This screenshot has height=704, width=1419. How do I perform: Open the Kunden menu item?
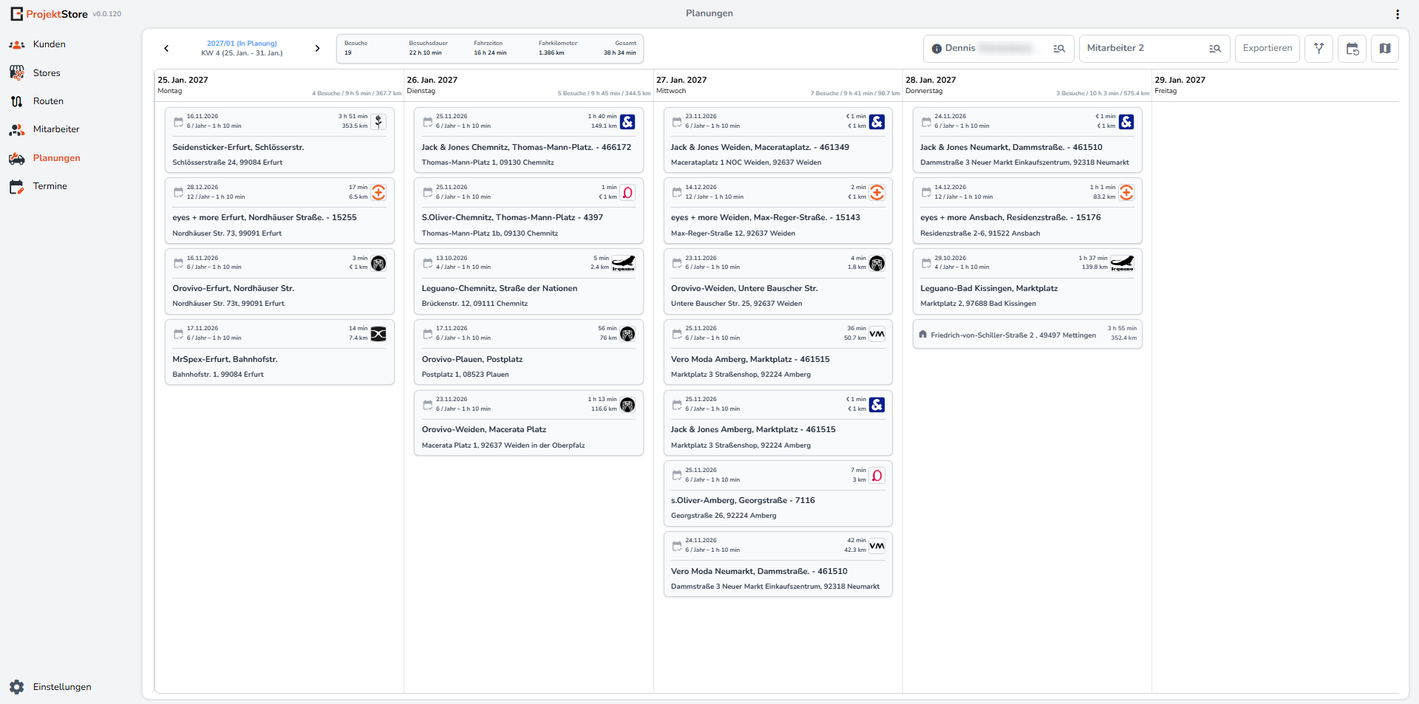[x=49, y=44]
